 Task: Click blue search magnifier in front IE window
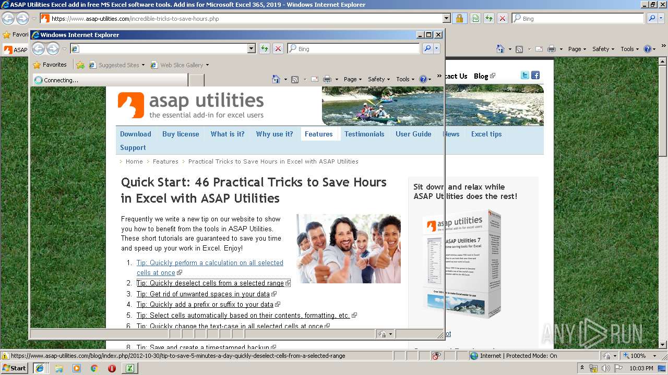click(x=427, y=48)
